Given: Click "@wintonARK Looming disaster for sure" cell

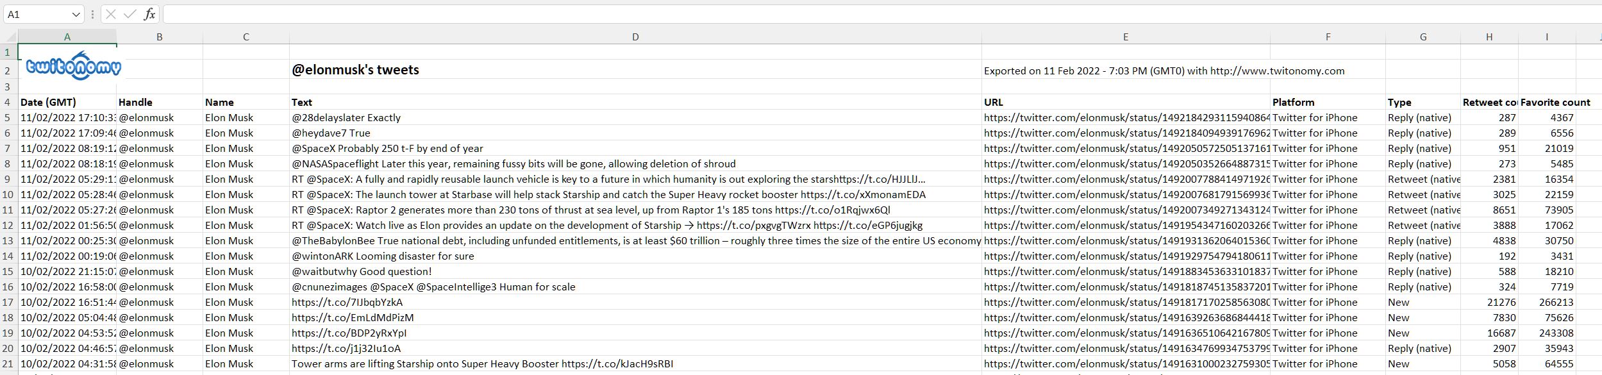Looking at the screenshot, I should (635, 256).
